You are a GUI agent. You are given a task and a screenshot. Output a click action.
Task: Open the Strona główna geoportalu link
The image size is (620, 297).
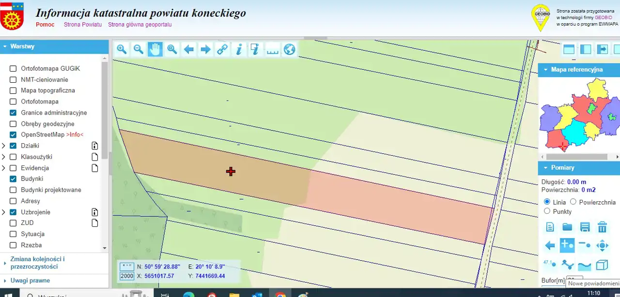pyautogui.click(x=139, y=25)
